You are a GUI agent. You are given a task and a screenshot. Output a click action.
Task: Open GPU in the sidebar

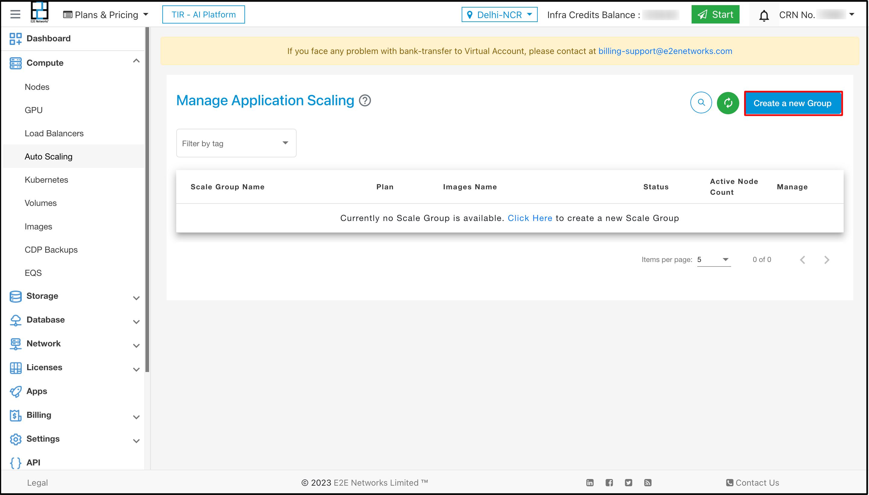click(34, 110)
